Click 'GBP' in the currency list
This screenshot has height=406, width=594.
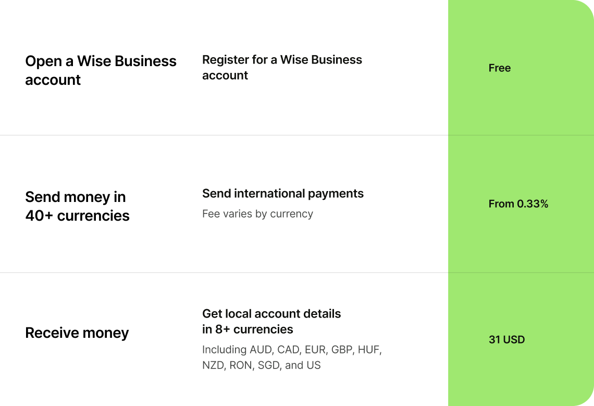[342, 350]
